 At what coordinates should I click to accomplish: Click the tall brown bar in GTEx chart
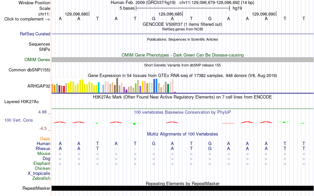point(117,85)
